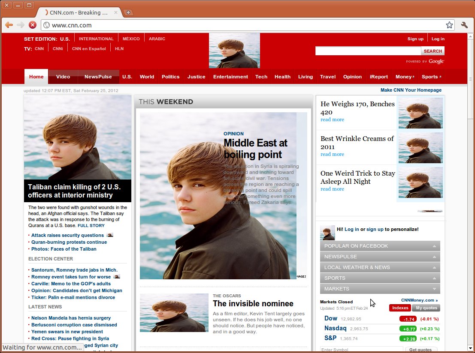Switch edition to México
Screen dimensions: 475x353
click(x=131, y=39)
